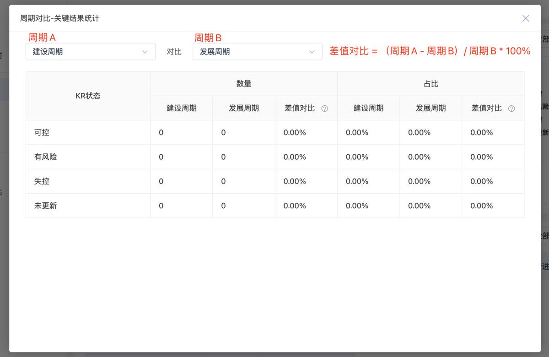Click help icon beside 数量 差值对比
The image size is (549, 357).
[325, 108]
